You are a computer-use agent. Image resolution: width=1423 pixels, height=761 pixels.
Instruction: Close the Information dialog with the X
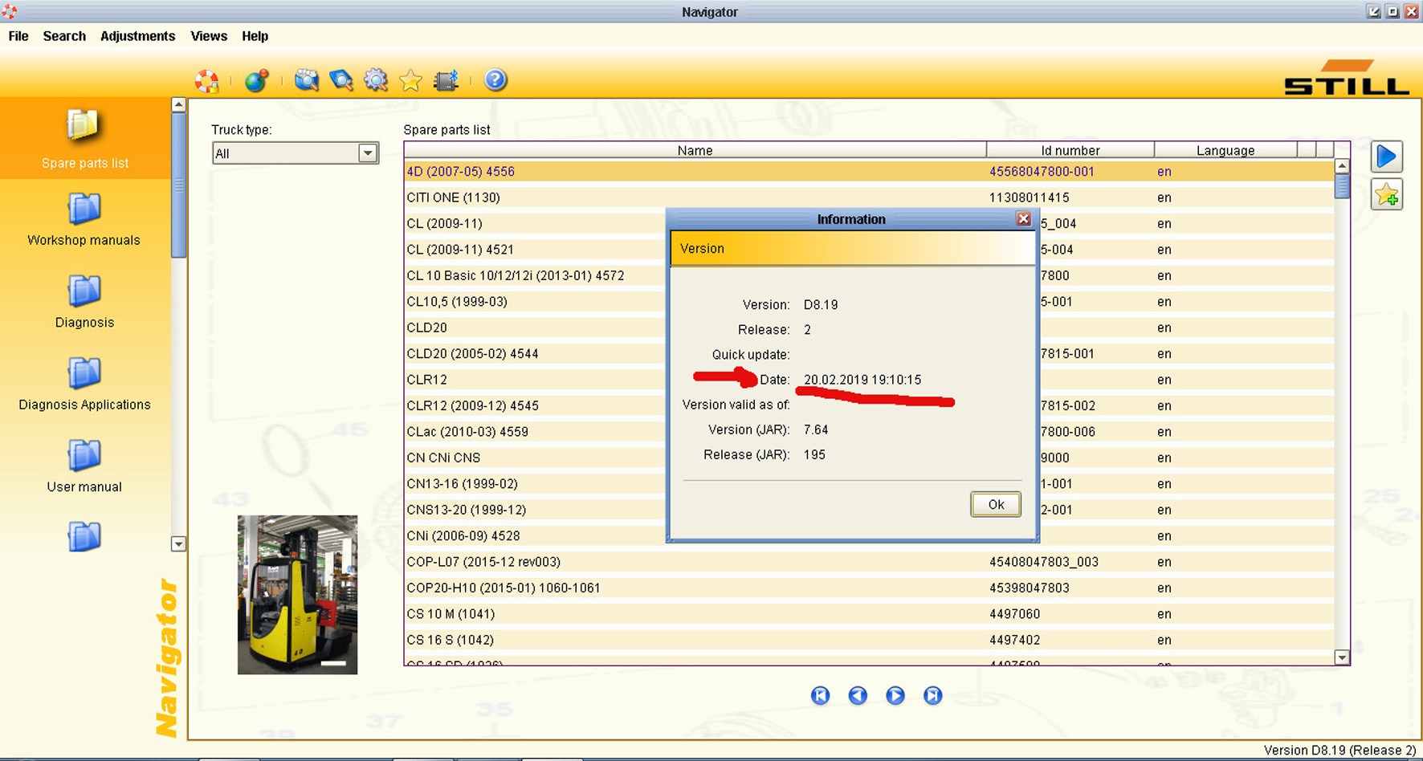click(1023, 219)
